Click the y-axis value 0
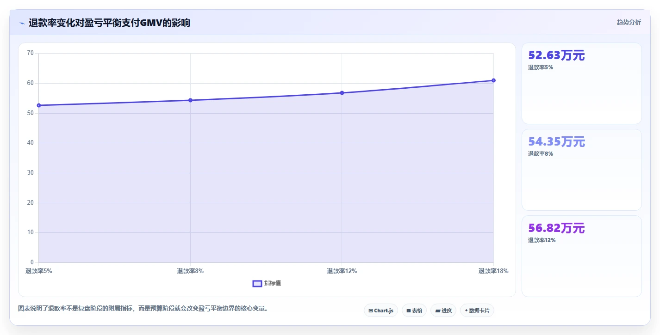Screen dimensions: 660x335 pyautogui.click(x=32, y=262)
